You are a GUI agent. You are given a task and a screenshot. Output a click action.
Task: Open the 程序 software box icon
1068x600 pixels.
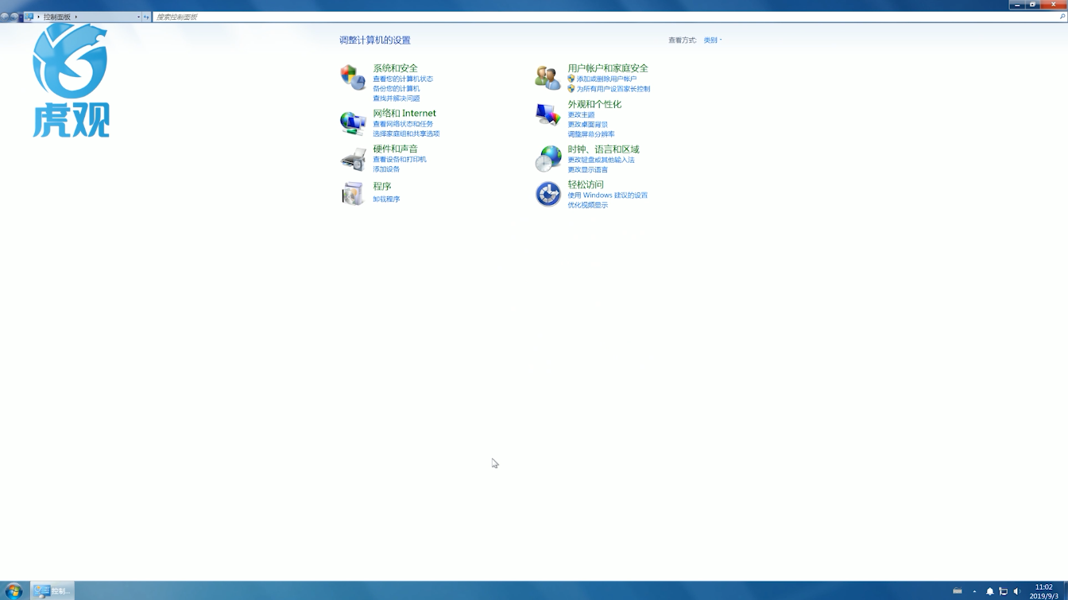[x=353, y=193]
